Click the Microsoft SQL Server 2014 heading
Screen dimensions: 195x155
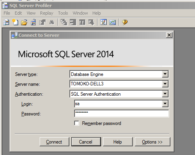(66, 54)
